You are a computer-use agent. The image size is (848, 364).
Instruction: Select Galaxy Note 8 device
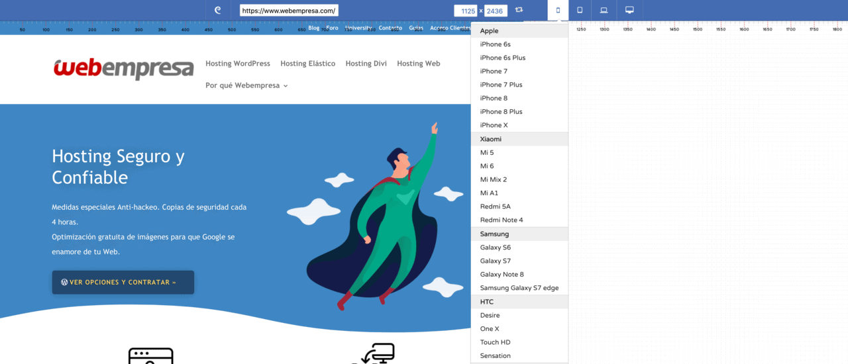(x=519, y=274)
